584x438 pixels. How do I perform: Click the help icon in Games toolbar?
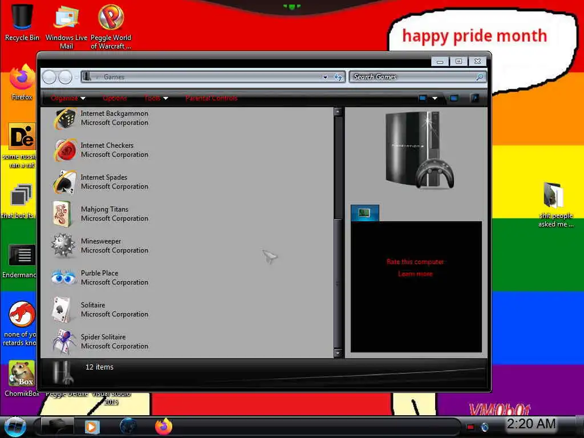coord(475,98)
